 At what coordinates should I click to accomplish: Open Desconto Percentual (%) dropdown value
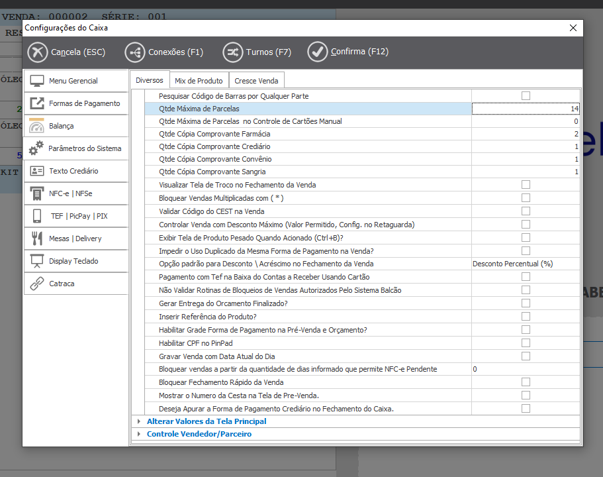tap(525, 264)
